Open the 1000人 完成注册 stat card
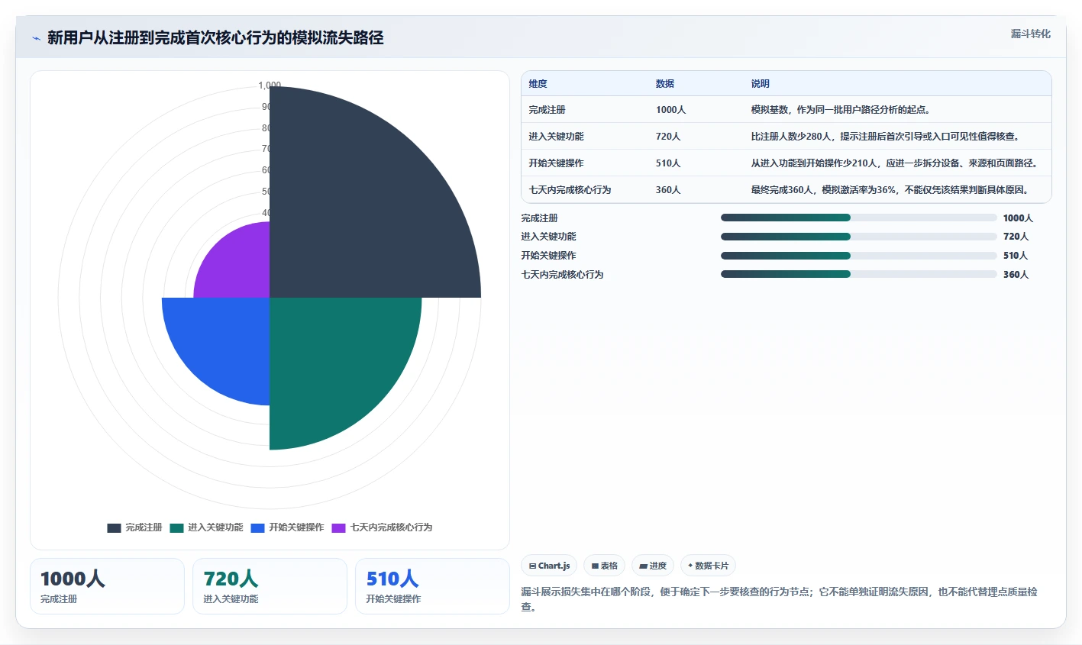1082x645 pixels. coord(107,586)
